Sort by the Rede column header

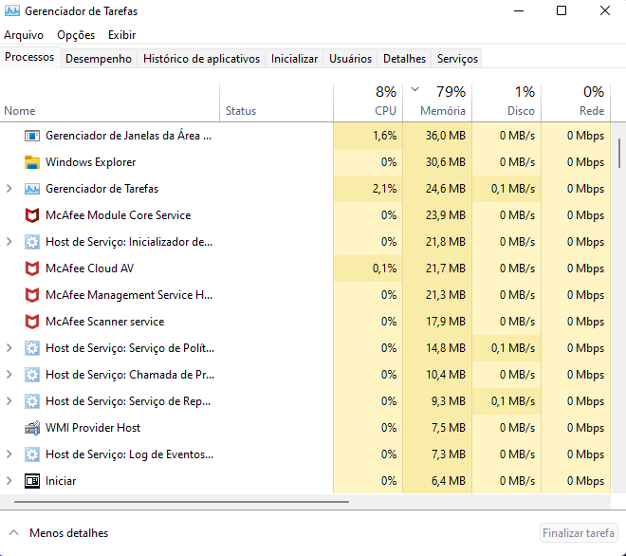click(576, 102)
